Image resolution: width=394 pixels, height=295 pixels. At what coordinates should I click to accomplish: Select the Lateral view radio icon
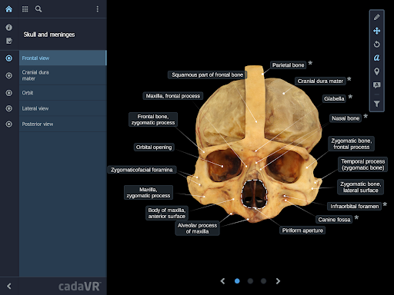tap(9, 108)
